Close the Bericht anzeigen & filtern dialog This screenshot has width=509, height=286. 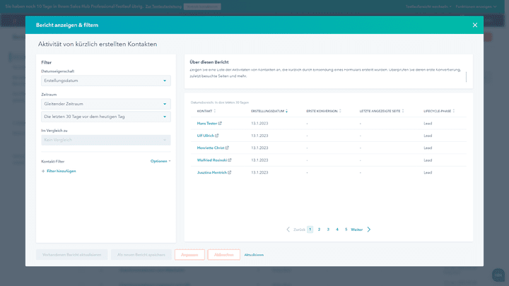[475, 25]
